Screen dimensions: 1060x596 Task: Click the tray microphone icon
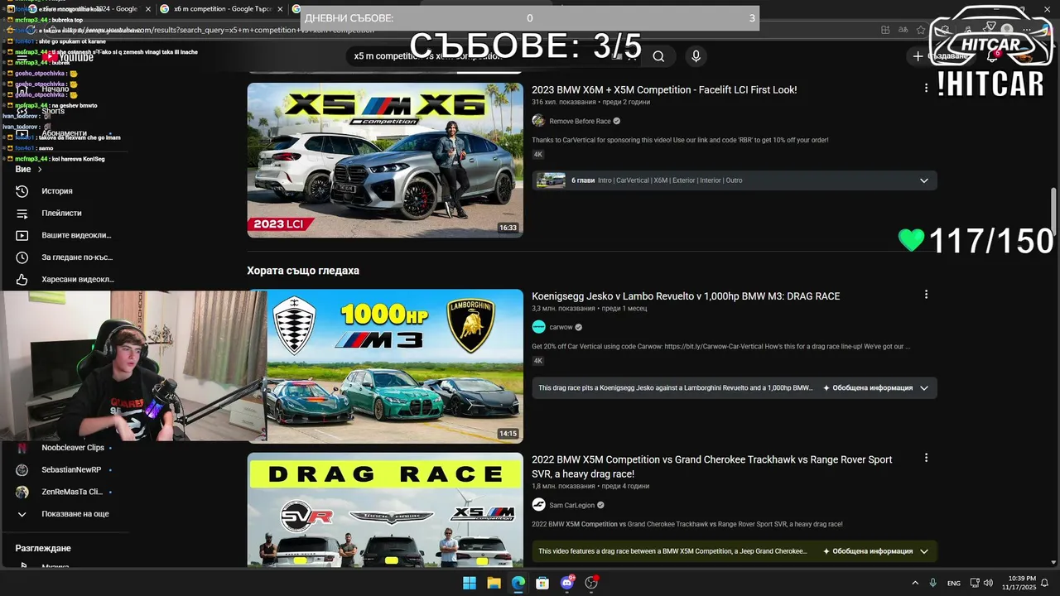pyautogui.click(x=933, y=583)
